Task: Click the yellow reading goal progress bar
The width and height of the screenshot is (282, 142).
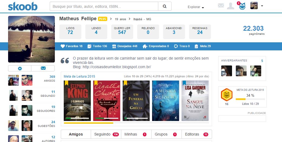Action: pos(89,123)
